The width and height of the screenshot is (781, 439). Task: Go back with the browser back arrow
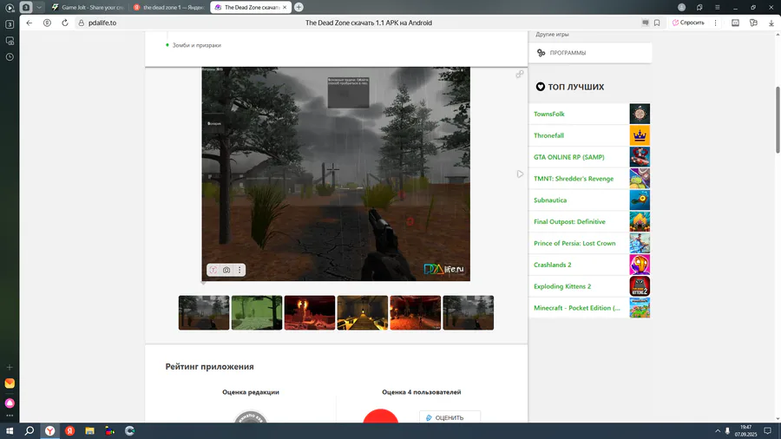[x=30, y=23]
